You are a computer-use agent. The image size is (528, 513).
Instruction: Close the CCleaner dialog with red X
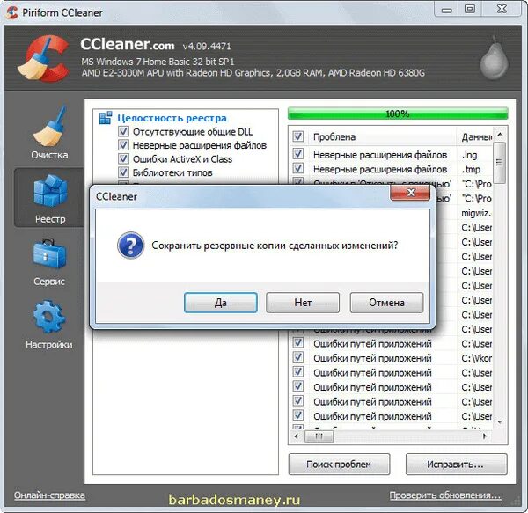click(x=410, y=193)
